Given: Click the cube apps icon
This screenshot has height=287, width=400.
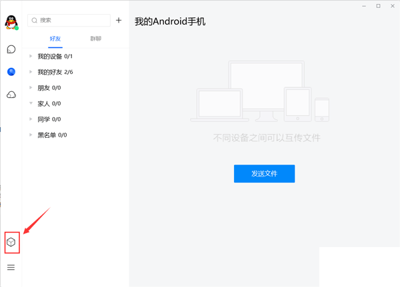Looking at the screenshot, I should pos(11,242).
